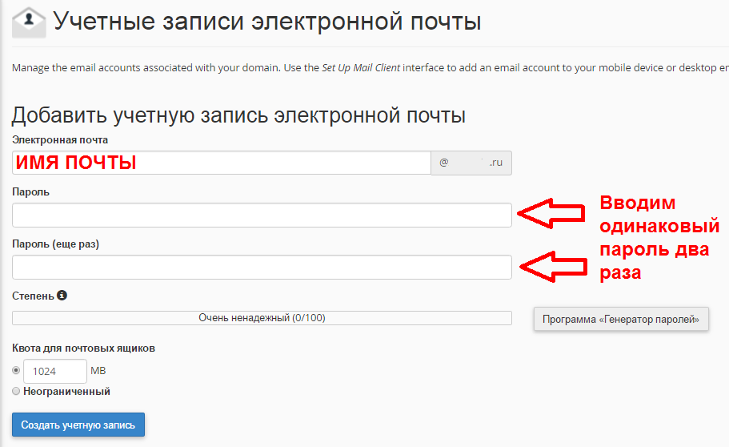The height and width of the screenshot is (447, 729).
Task: Click the red Вводим одинаковый пароль annotation text
Action: pos(654,237)
